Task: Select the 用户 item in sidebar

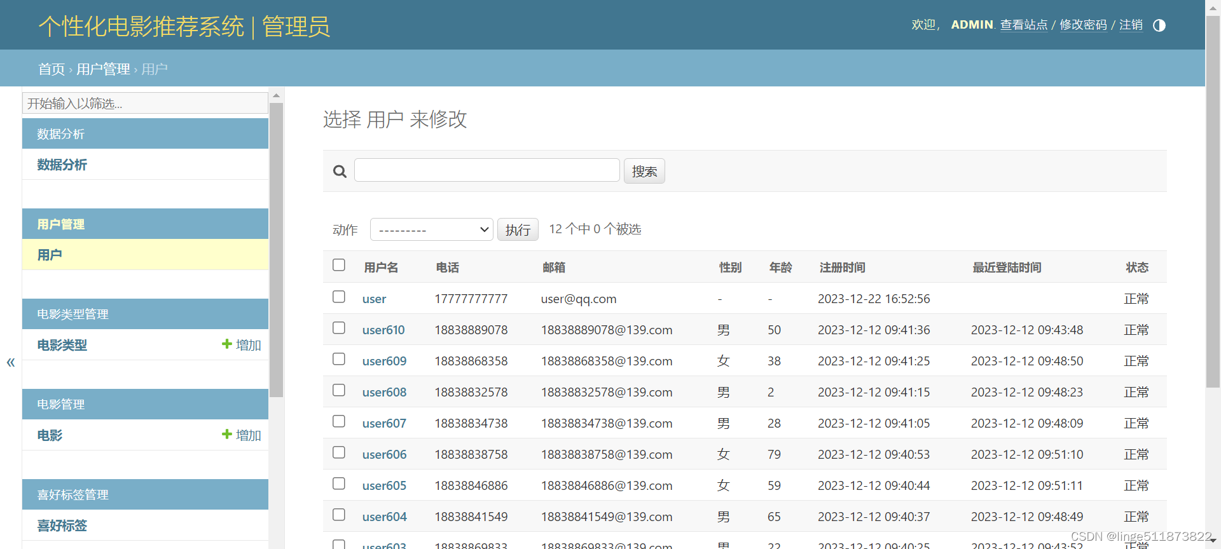Action: coord(50,255)
